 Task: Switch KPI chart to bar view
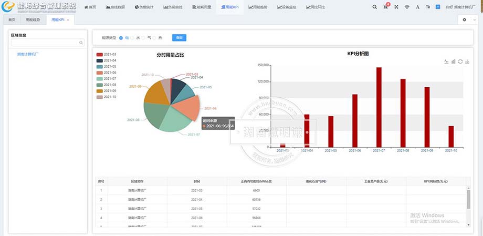click(x=453, y=61)
